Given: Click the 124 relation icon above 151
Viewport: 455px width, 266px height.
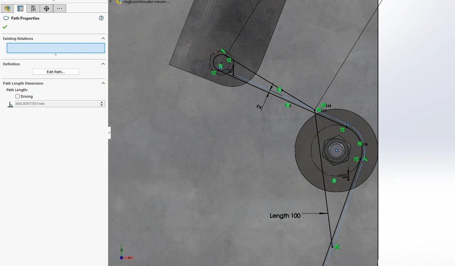Looking at the screenshot, I should (324, 106).
